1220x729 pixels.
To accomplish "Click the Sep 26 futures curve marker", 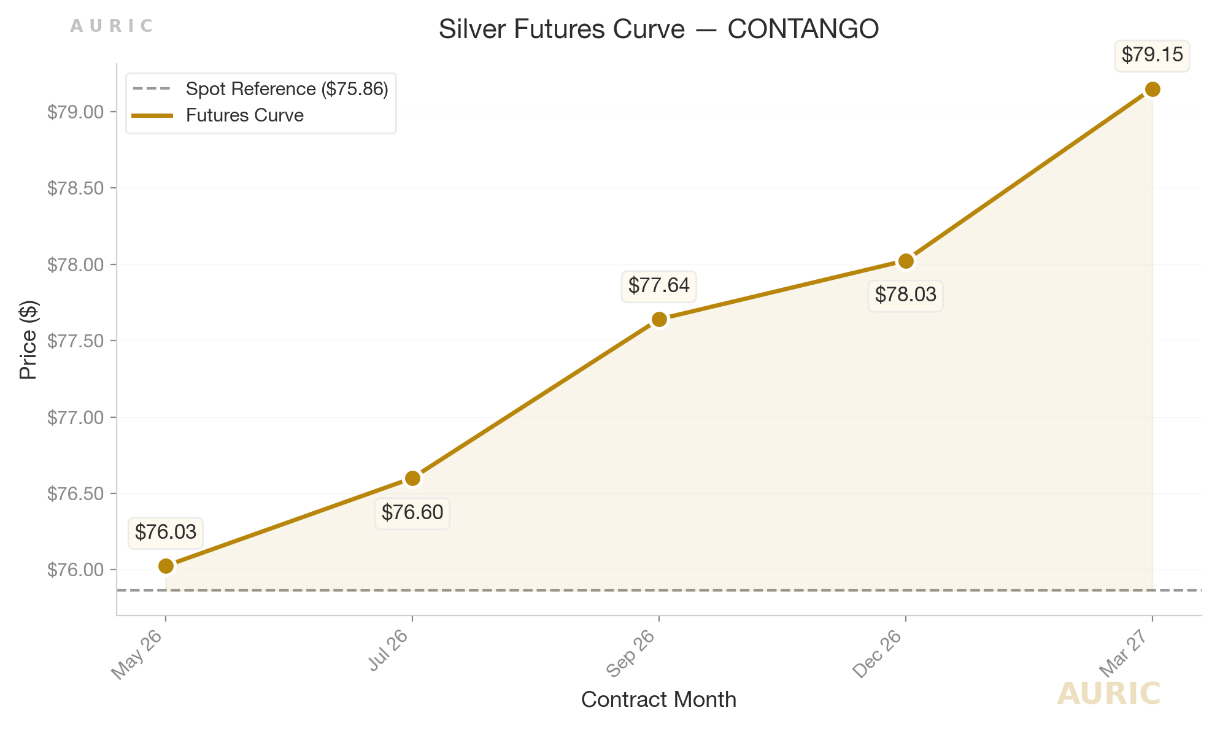I will click(x=659, y=319).
